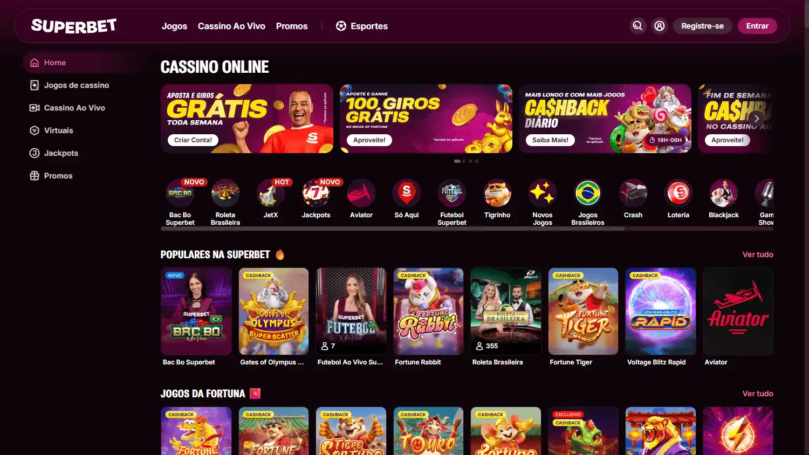The width and height of the screenshot is (809, 455).
Task: Open the user account icon
Action: click(659, 26)
